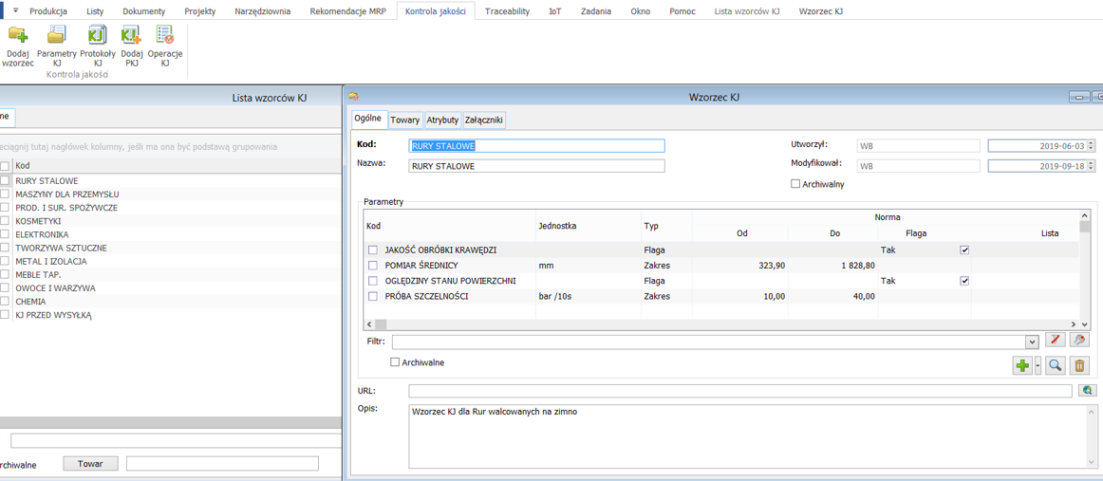Switch to Załączniki tab in Wzorzec KJ
The height and width of the screenshot is (481, 1103).
point(484,120)
